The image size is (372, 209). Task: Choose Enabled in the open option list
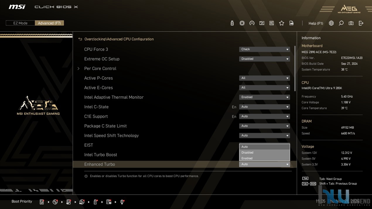coord(265,158)
